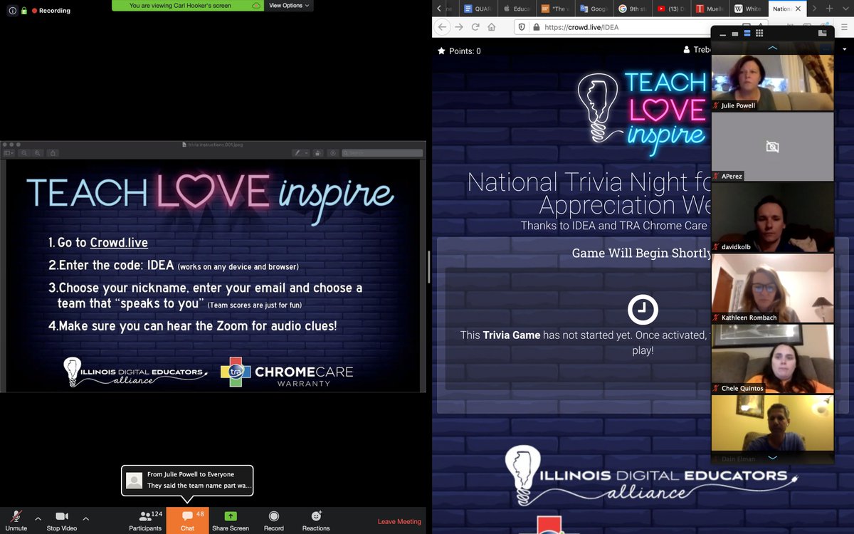Click the shared Preview window sidebar view dropdown

(x=9, y=153)
